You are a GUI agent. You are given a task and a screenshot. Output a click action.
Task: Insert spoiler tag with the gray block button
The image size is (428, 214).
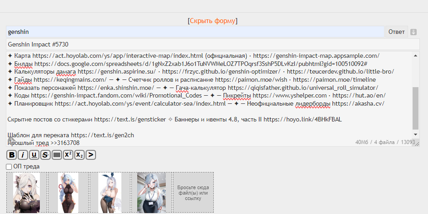pos(57,155)
